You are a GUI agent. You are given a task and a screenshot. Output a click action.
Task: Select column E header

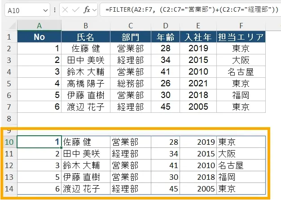[198, 26]
